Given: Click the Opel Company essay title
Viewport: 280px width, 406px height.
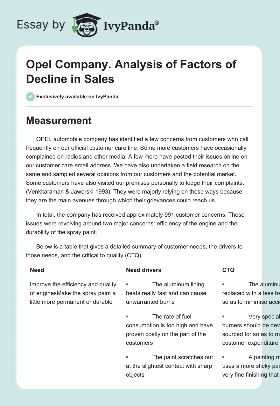Looking at the screenshot, I should 131,71.
